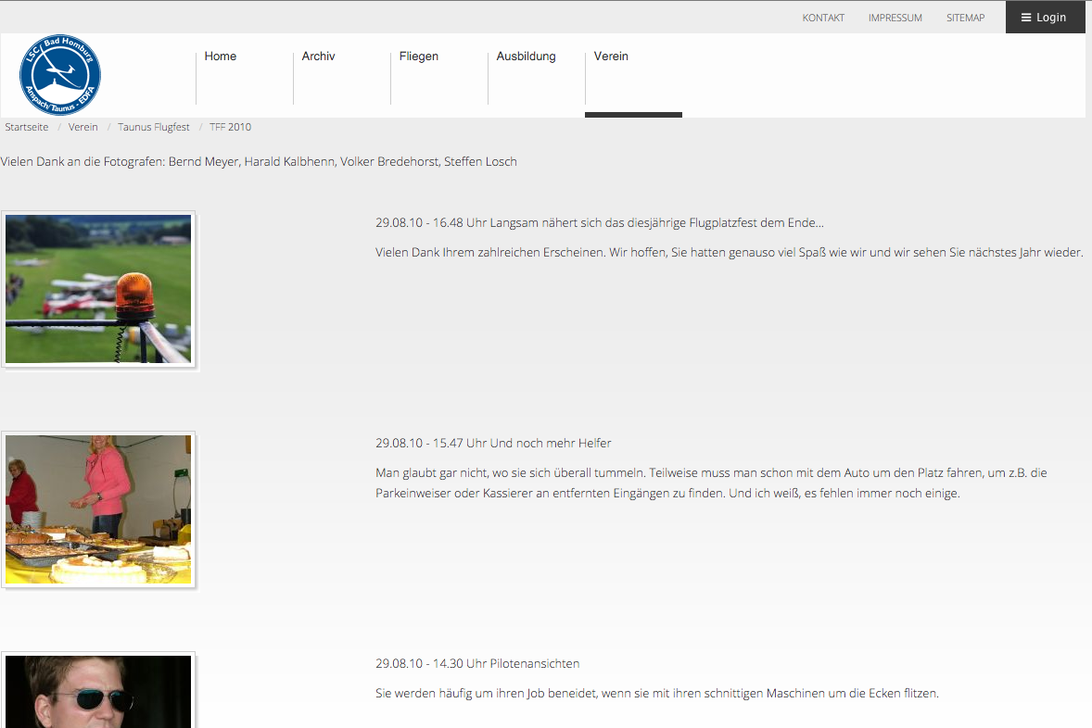
Task: Click the 'Vielen Dank Ihrem zahlreichen Erscheinen' paragraph
Action: [730, 253]
